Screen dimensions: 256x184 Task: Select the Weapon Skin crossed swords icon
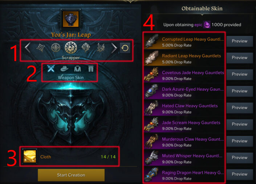pyautogui.click(x=51, y=68)
